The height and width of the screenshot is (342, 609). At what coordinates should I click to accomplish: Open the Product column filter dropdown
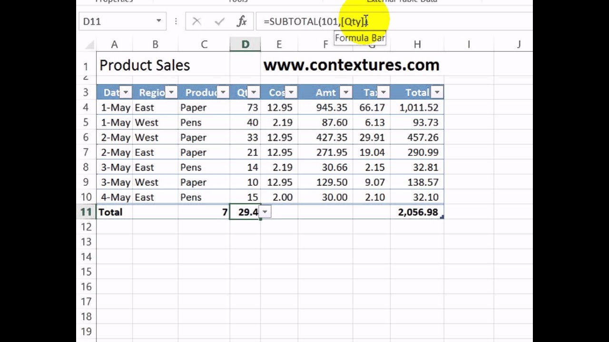(x=223, y=93)
